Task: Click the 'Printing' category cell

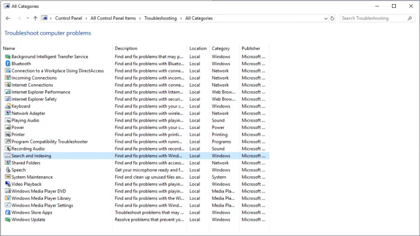Action: (219, 135)
